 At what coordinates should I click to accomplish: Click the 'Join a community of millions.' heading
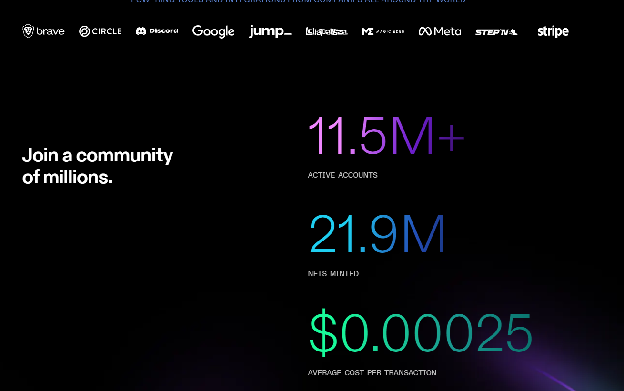point(98,166)
